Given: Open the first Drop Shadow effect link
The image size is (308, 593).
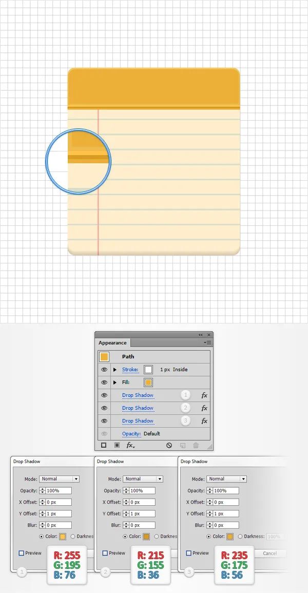Looking at the screenshot, I should coord(138,395).
